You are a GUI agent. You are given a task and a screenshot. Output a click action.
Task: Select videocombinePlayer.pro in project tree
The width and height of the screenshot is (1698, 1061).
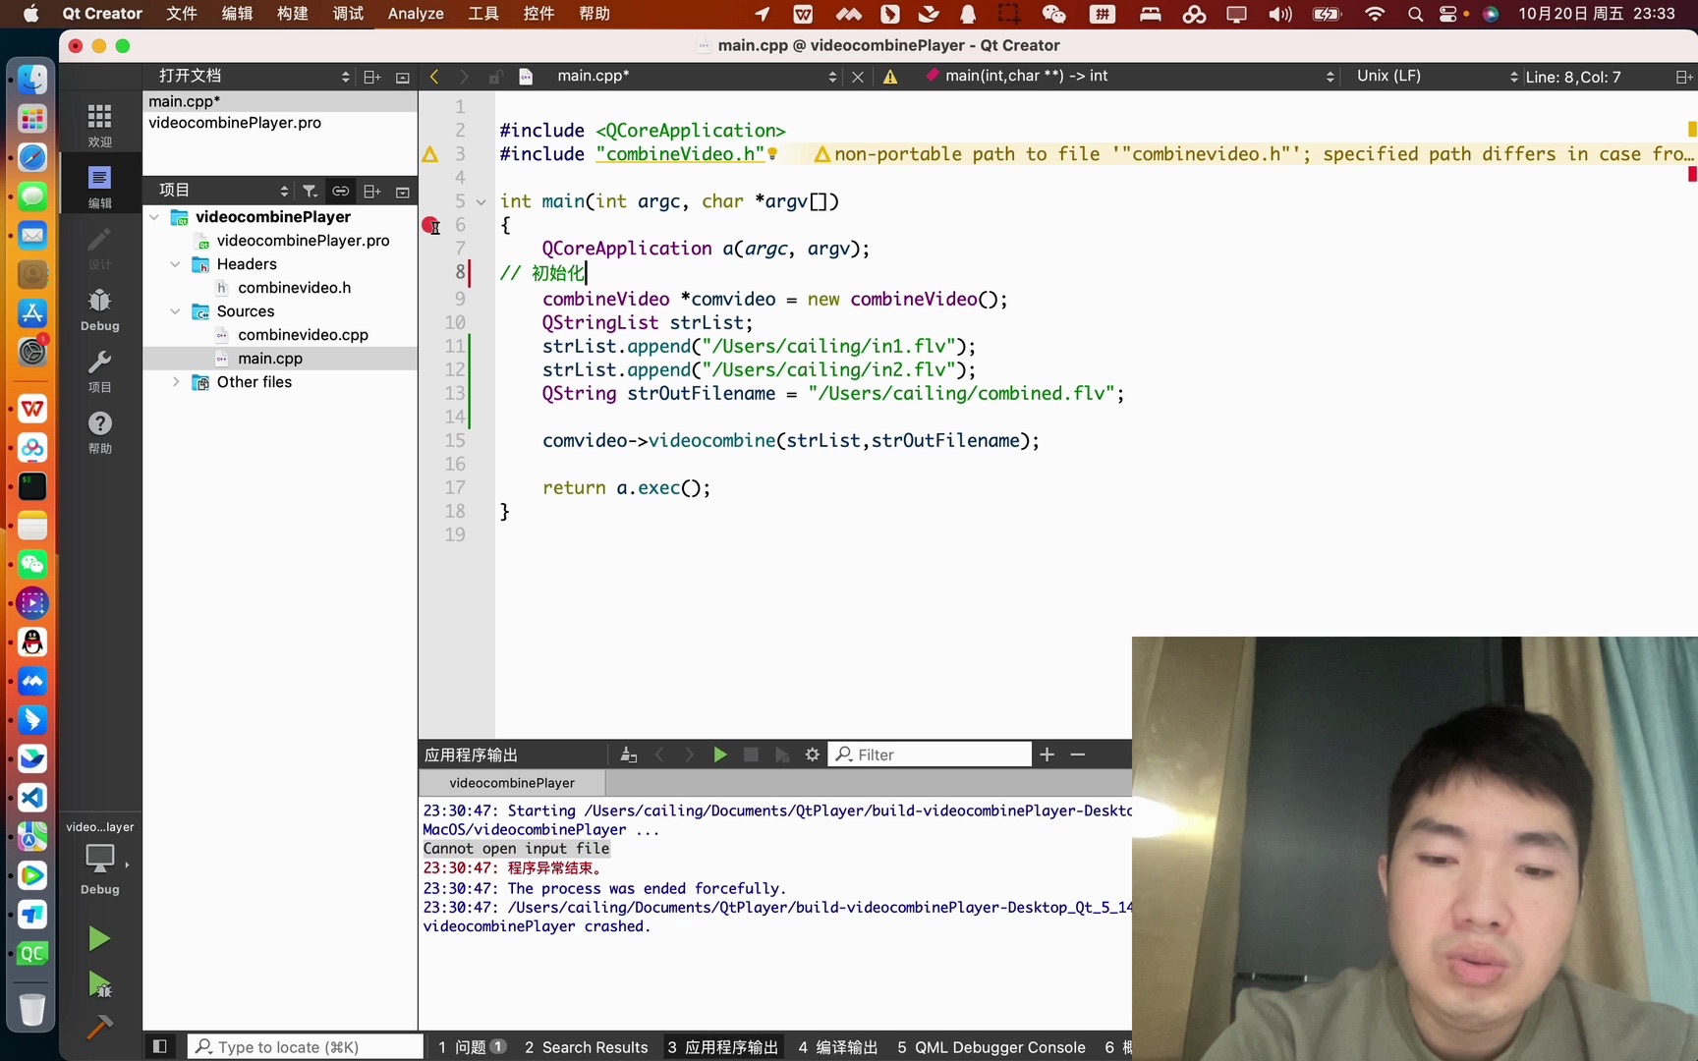coord(303,241)
